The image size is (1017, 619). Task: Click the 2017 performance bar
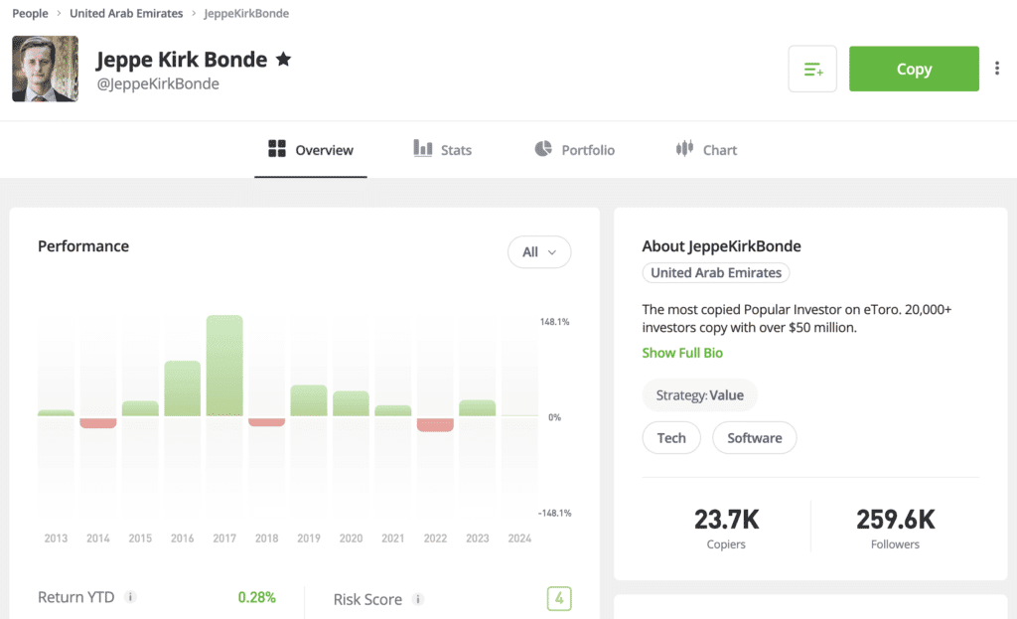pyautogui.click(x=224, y=366)
